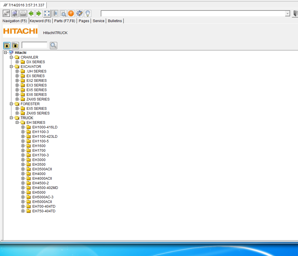Open the Bulletins tab
Viewport: 298px width, 256px height.
(x=115, y=21)
